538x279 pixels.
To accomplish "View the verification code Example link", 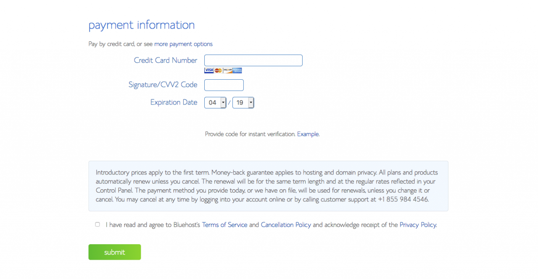I will (308, 134).
